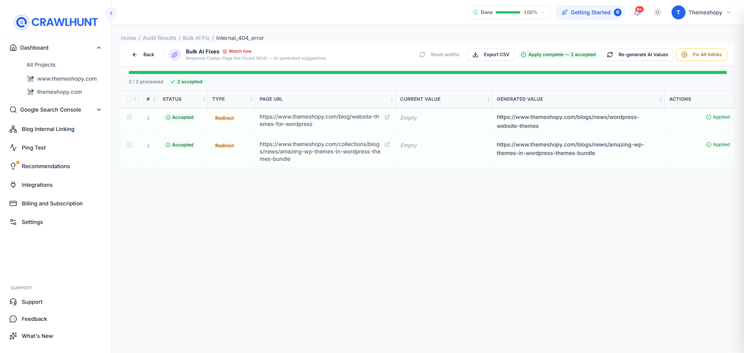Click Re-generate AI Values button

(x=637, y=55)
